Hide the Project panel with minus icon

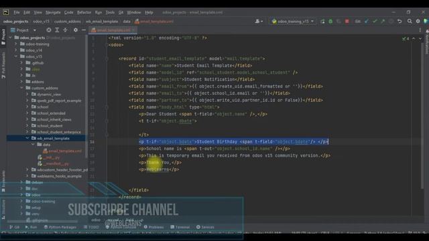click(x=84, y=30)
